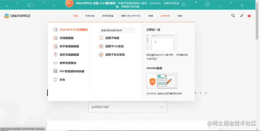This screenshot has width=261, height=131.
Task: Click the v7.3 release announcement text
Action: 128,5
